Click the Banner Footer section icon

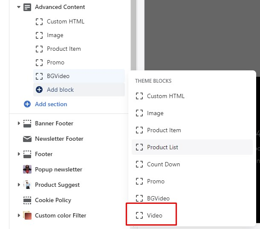pos(27,123)
